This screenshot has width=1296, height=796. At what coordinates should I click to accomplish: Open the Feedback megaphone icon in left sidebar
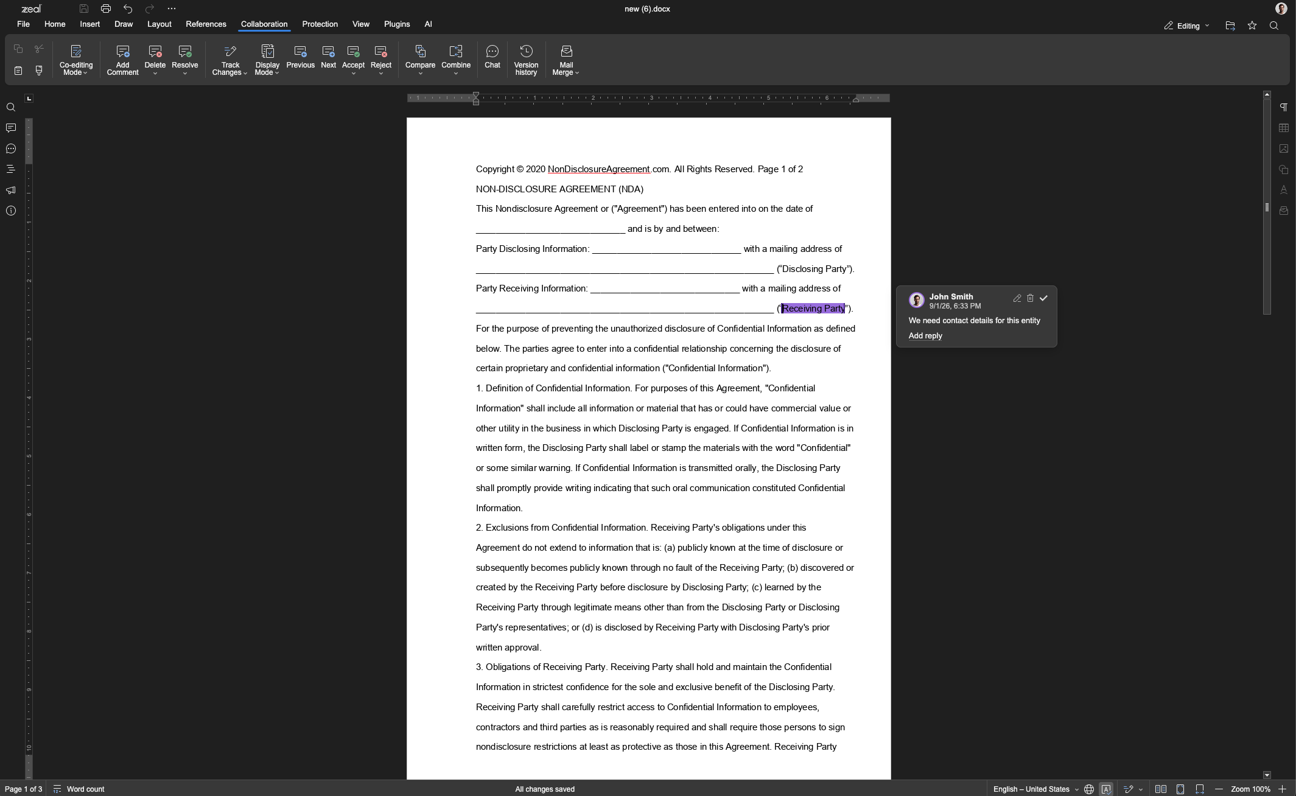click(x=10, y=190)
